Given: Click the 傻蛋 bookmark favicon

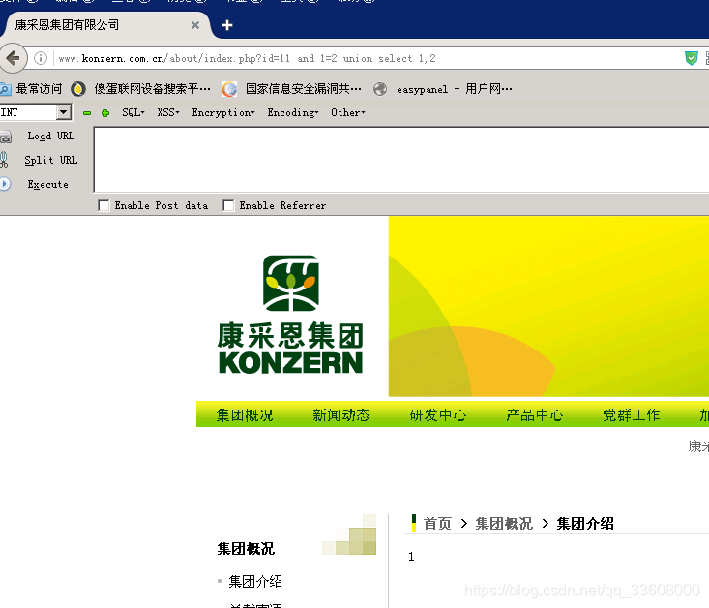Looking at the screenshot, I should (78, 89).
